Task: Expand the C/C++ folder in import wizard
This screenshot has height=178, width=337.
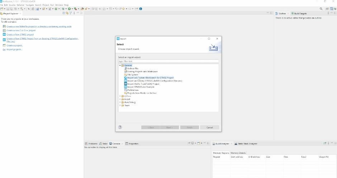Action: pyautogui.click(x=120, y=96)
